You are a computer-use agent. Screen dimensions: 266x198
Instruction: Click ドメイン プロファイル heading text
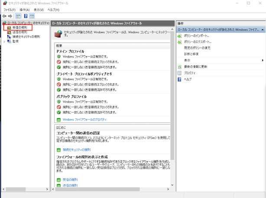[x=70, y=52]
